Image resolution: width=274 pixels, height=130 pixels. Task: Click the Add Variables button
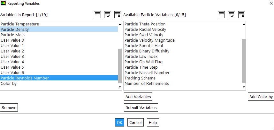[x=138, y=97]
